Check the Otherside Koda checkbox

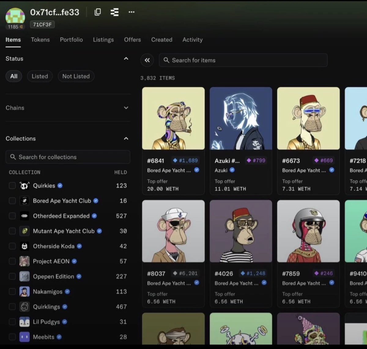12,246
